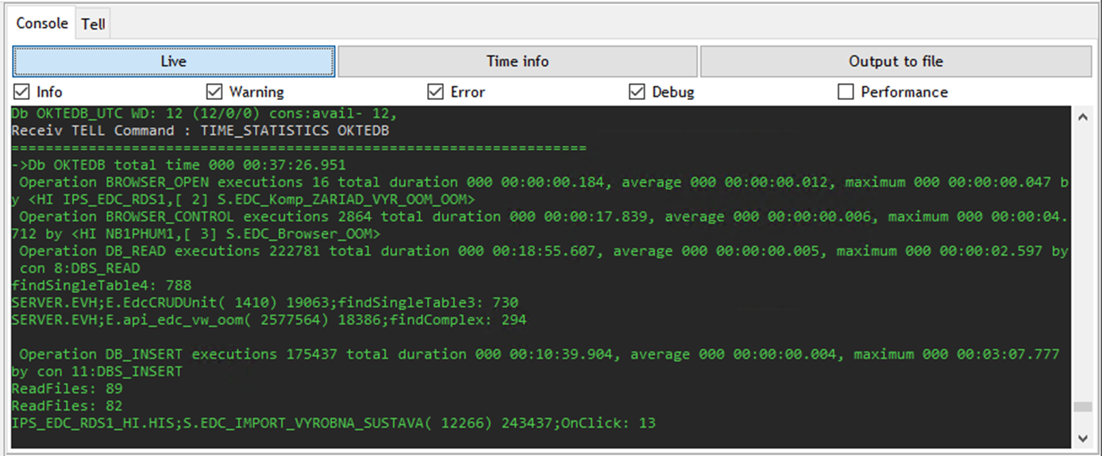Click the 'by con 11:DBS_INSERT' line

(x=97, y=371)
